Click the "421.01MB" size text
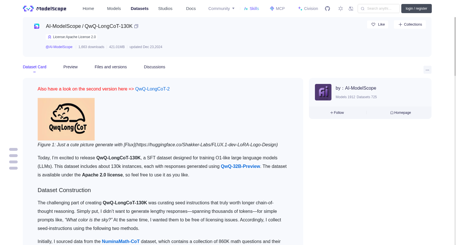456x245 pixels. coord(117,47)
